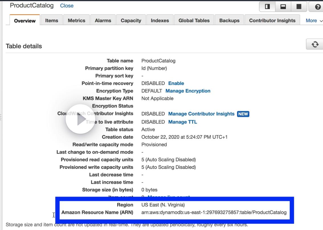This screenshot has height=230, width=323.
Task: Close the ProductCatalog table panel
Action: point(67,6)
